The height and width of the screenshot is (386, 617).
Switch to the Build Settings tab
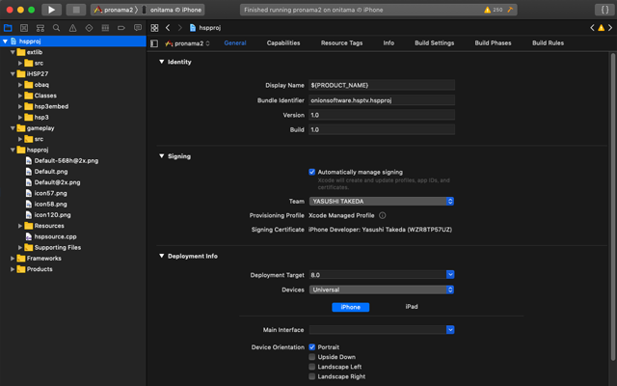tap(435, 42)
